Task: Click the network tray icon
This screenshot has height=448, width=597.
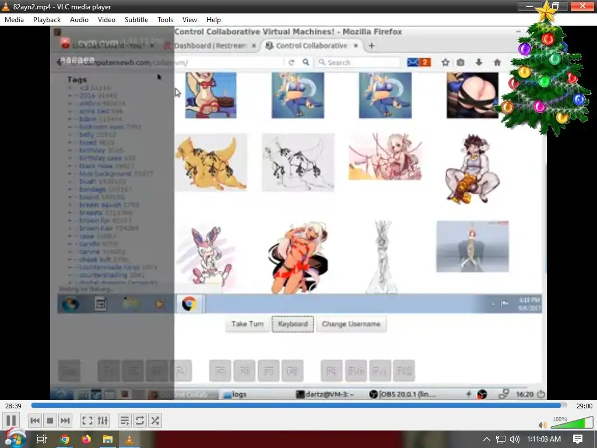Action: [x=501, y=439]
